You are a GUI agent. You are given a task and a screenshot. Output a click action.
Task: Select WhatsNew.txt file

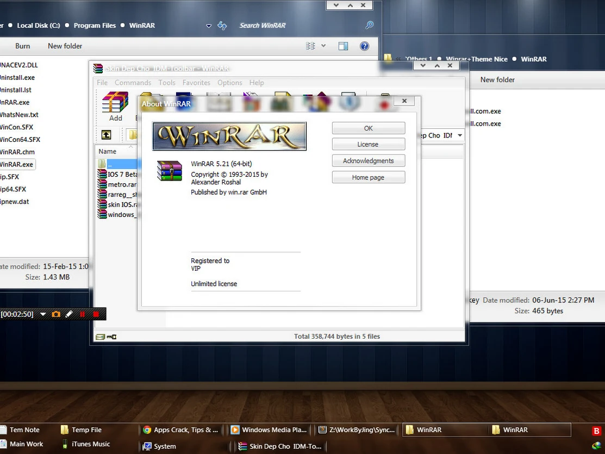coord(19,115)
